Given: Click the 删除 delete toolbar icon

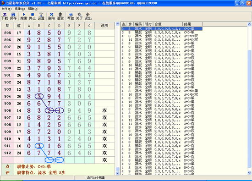Looking at the screenshot, I should pos(52,16).
